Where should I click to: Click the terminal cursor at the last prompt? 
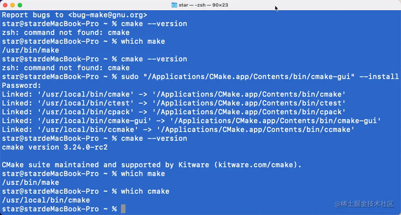tap(123, 209)
